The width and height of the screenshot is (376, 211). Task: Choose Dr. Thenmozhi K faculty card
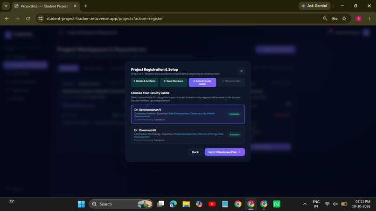tap(188, 135)
